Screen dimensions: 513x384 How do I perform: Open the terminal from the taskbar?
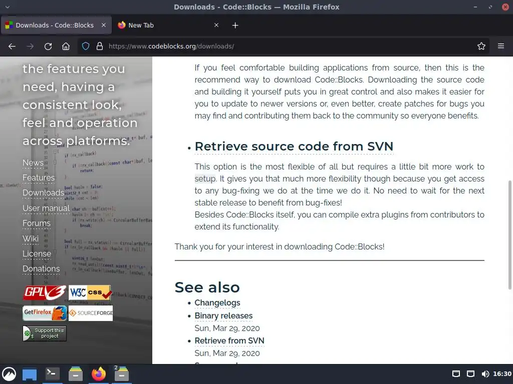point(52,373)
